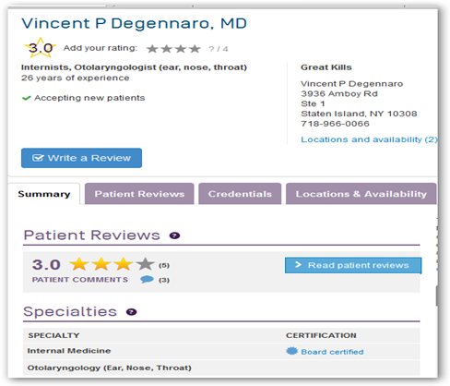Select the Summary tab

click(x=44, y=194)
